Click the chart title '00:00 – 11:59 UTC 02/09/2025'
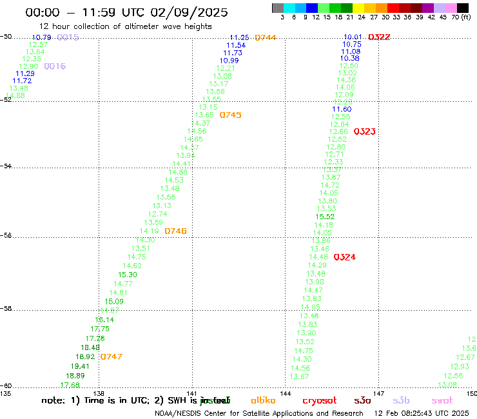 point(126,12)
